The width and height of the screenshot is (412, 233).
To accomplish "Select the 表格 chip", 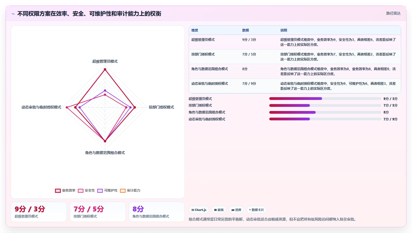I will [219, 210].
